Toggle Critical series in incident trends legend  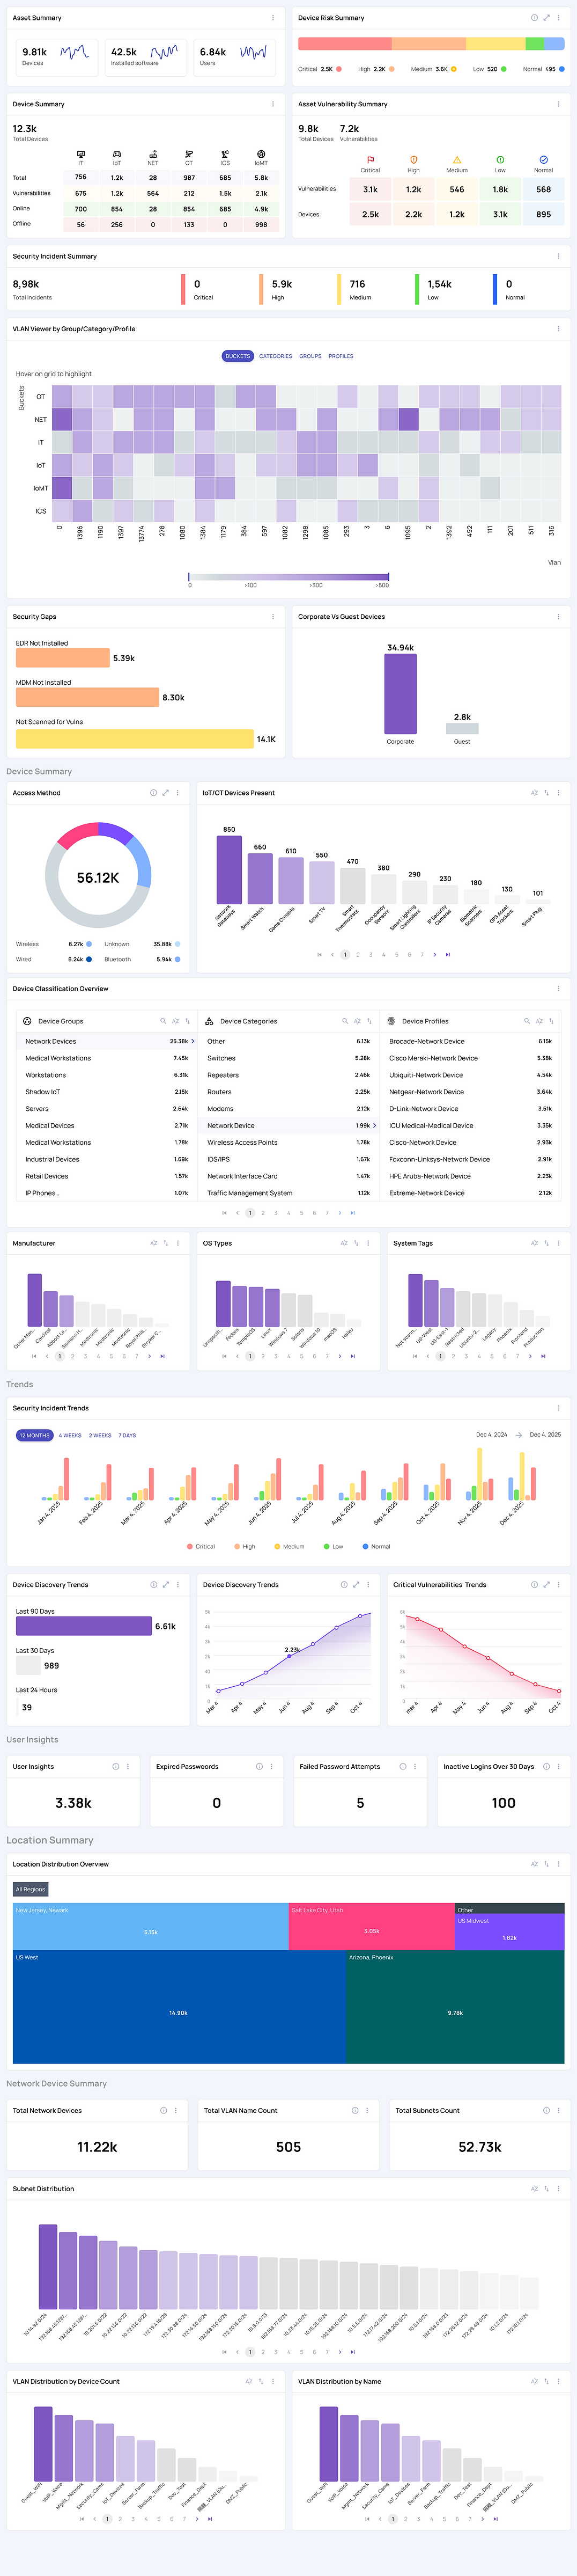[x=201, y=1547]
